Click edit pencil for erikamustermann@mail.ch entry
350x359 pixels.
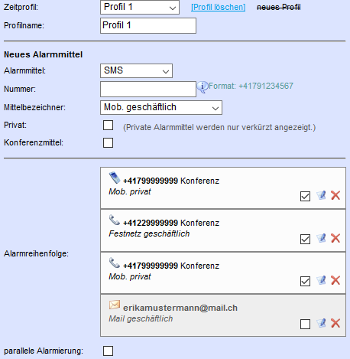pos(321,323)
